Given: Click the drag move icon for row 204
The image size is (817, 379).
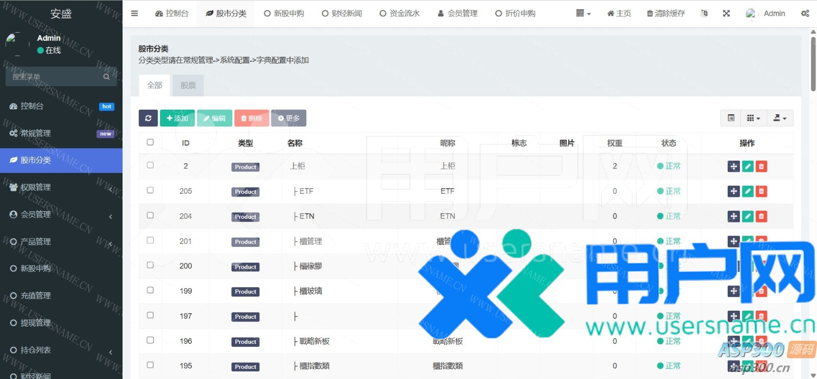Looking at the screenshot, I should pos(734,216).
